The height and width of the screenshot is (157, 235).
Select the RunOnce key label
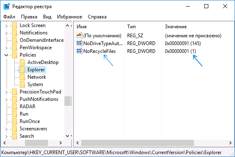click(30, 121)
